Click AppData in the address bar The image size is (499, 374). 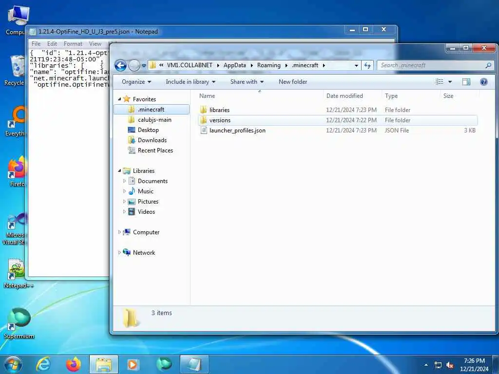(234, 65)
